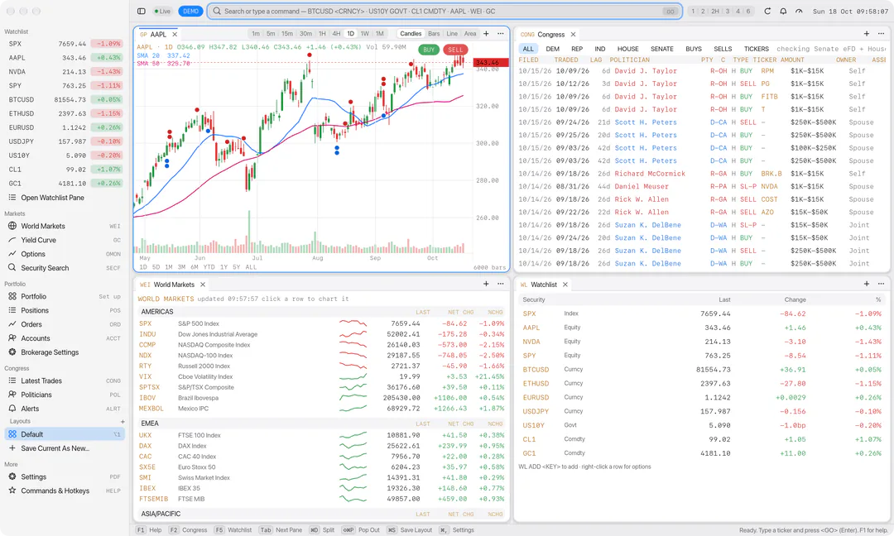
Task: Switch chart style to Bars
Action: [434, 34]
